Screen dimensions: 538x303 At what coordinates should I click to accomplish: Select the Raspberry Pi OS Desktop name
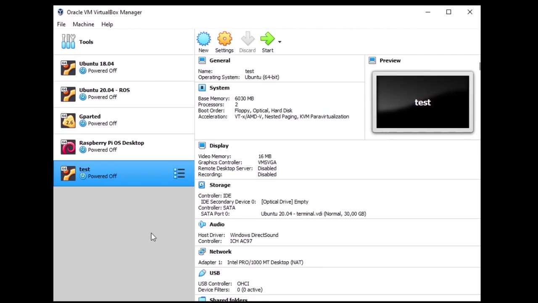point(111,143)
